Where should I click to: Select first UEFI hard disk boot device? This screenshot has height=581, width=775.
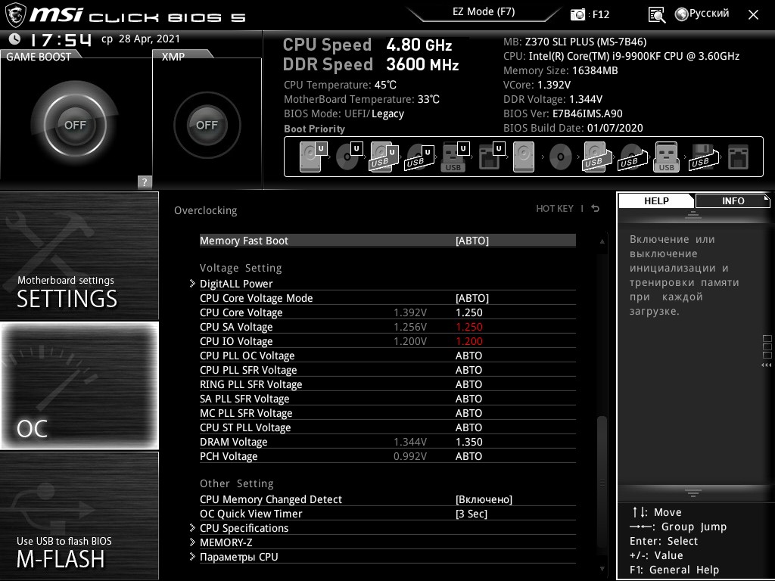click(313, 157)
